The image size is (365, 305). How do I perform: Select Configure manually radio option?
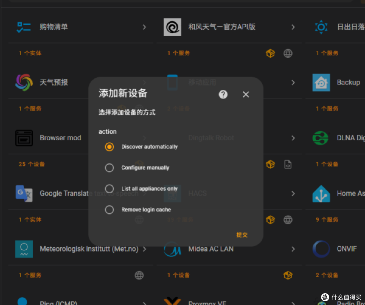109,168
